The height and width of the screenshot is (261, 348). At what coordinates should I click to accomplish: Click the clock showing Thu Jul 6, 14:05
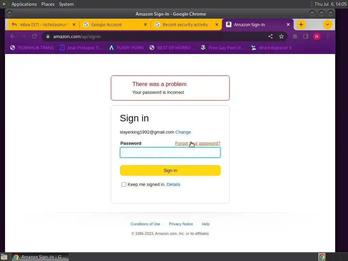pyautogui.click(x=330, y=4)
